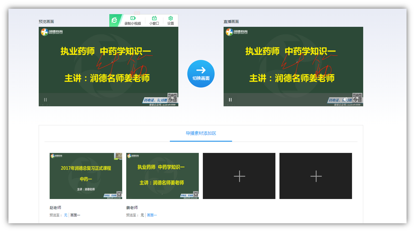Image resolution: width=415 pixels, height=232 pixels.
Task: Open 小窗口 small window mode
Action: pos(154,20)
